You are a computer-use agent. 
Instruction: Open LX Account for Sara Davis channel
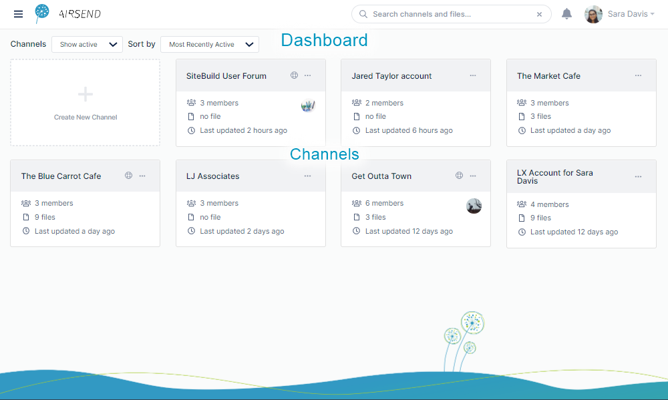[554, 177]
